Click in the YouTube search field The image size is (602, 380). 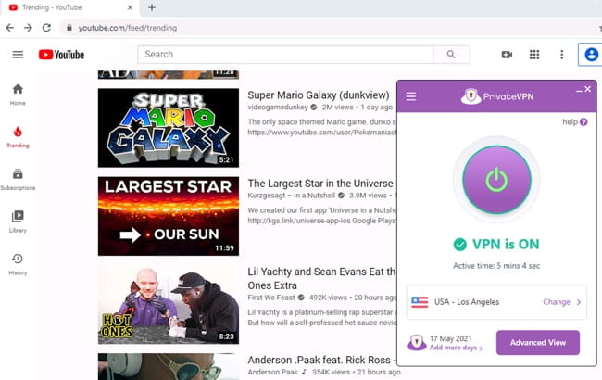pos(285,55)
